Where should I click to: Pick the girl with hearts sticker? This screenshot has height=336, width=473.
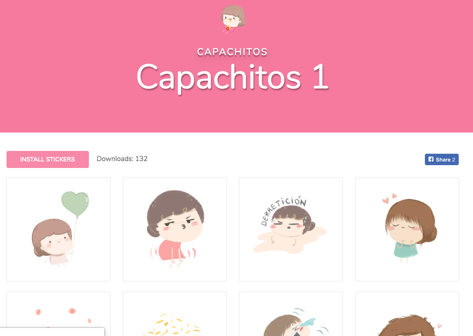point(407,229)
